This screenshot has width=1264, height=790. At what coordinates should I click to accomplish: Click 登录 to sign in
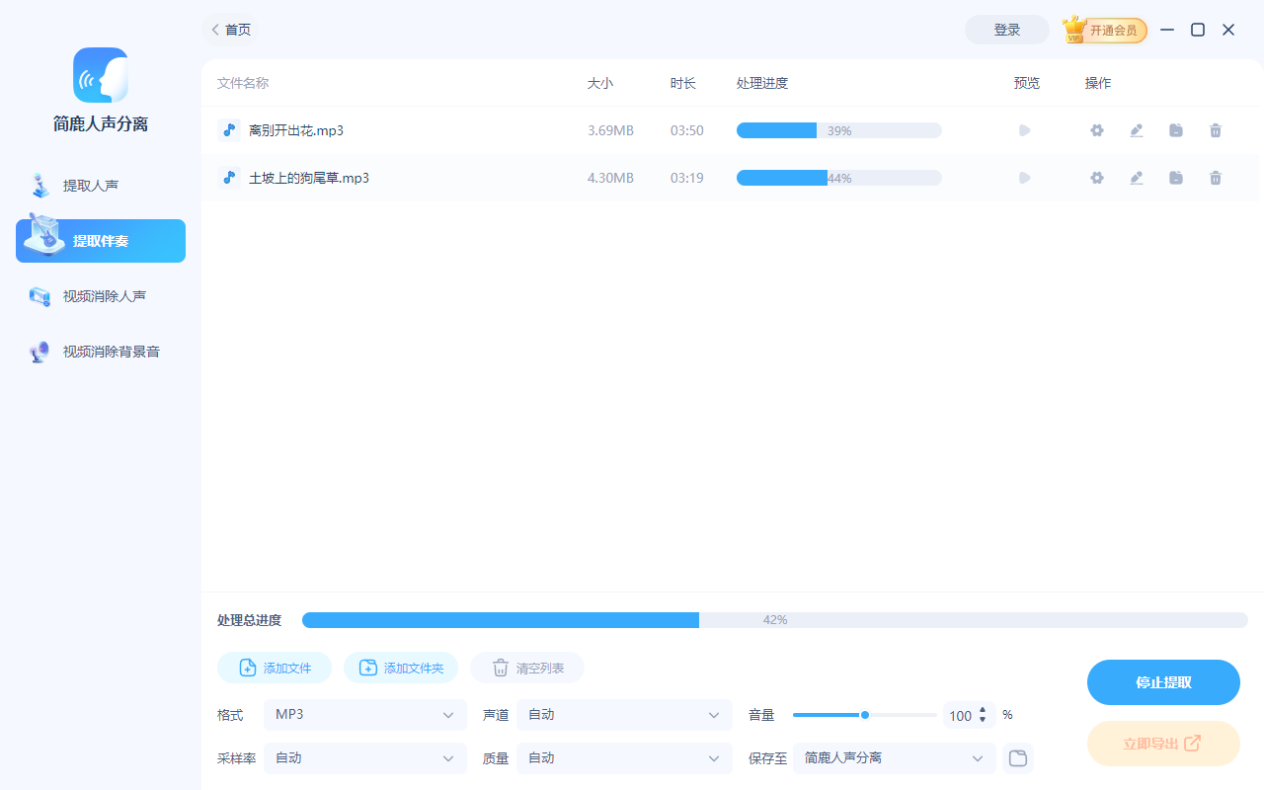click(1006, 30)
